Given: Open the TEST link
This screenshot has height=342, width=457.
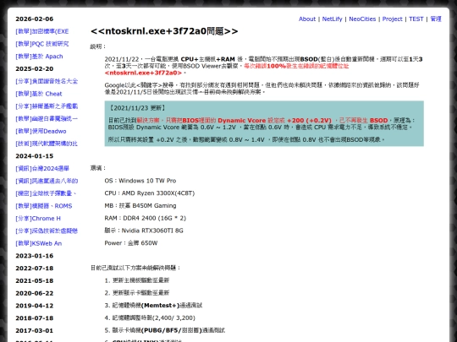Looking at the screenshot, I should (x=416, y=19).
